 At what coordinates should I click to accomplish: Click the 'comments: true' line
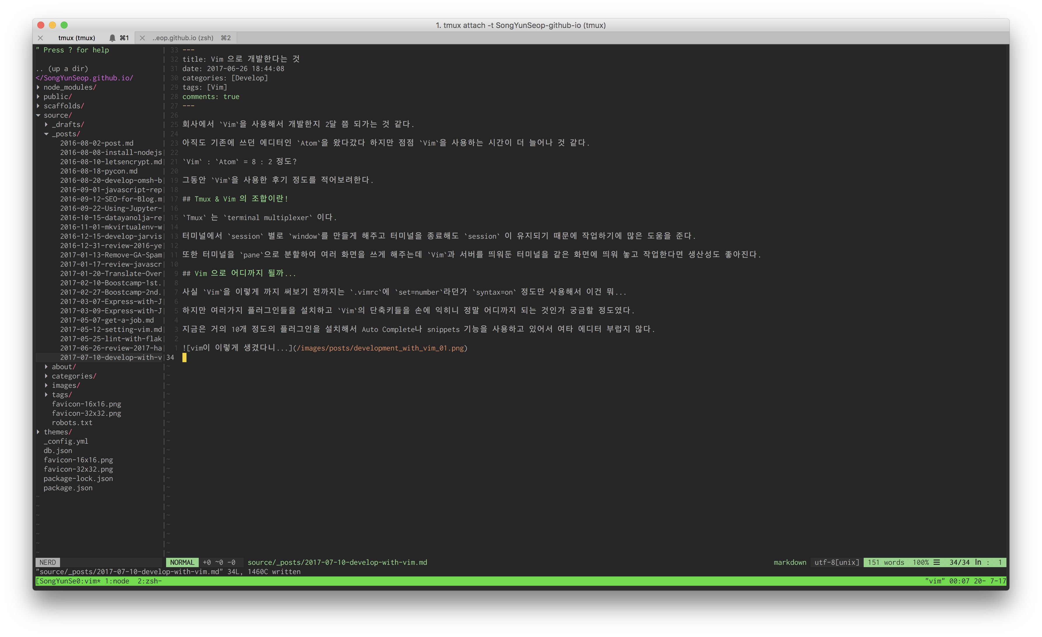211,97
